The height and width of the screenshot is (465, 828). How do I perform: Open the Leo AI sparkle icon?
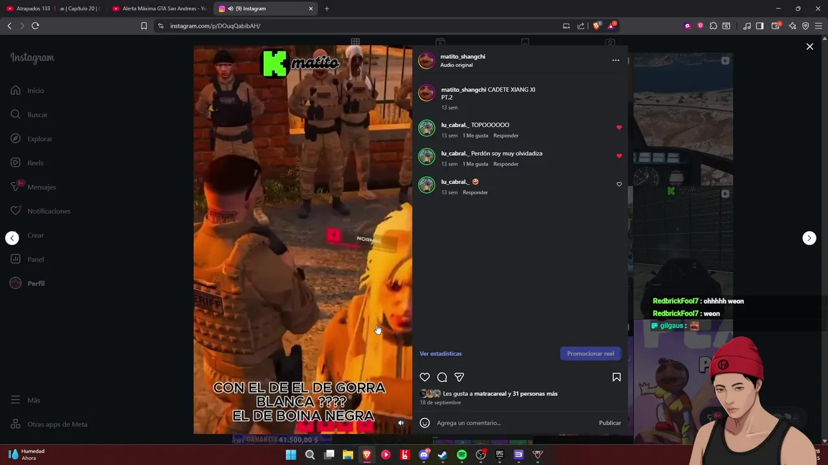[x=792, y=26]
